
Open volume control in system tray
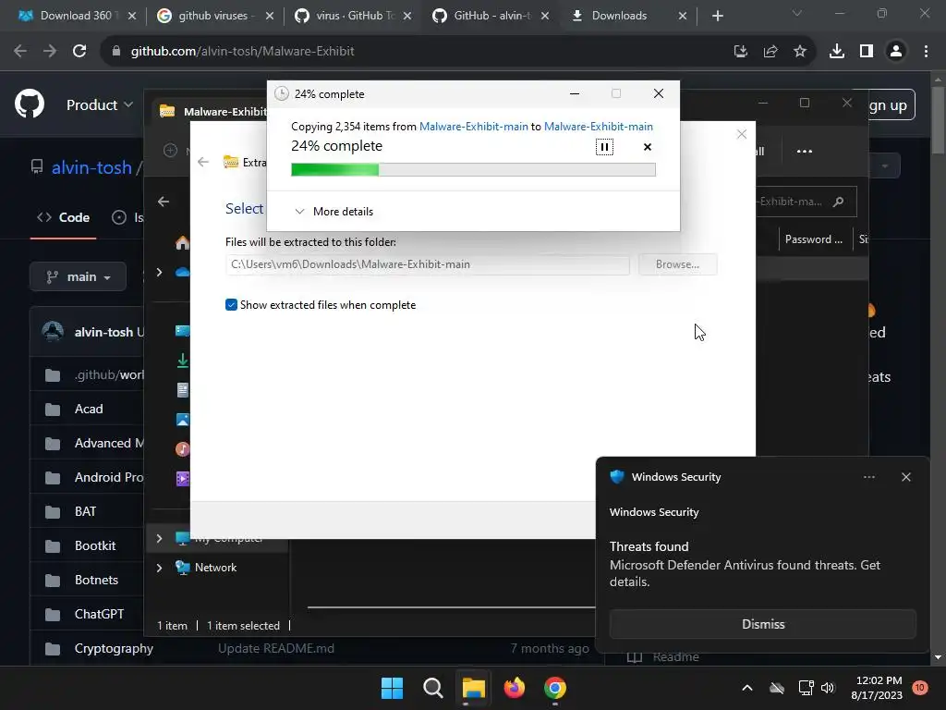(828, 688)
